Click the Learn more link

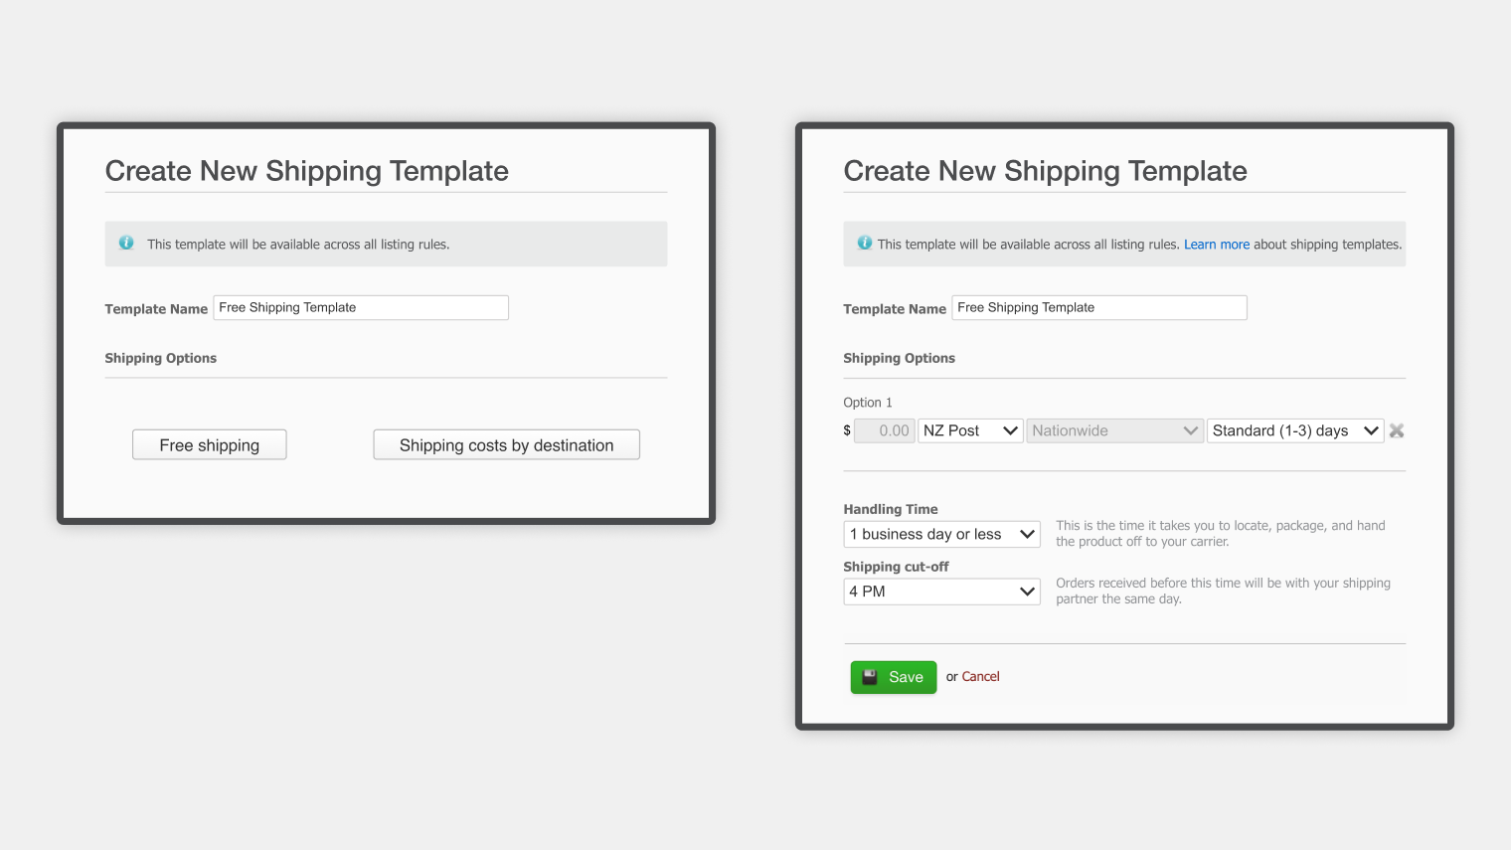1217,245
